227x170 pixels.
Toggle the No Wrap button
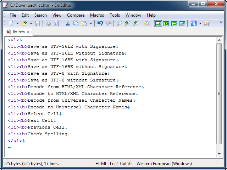(x=158, y=24)
